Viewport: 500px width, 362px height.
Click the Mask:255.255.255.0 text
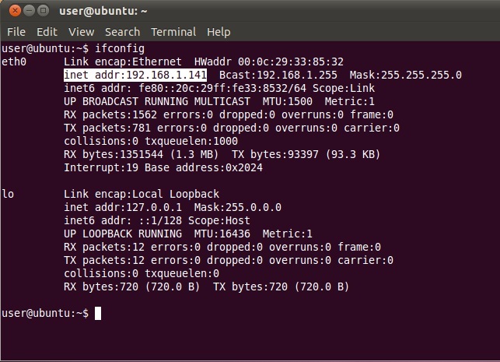coord(405,76)
